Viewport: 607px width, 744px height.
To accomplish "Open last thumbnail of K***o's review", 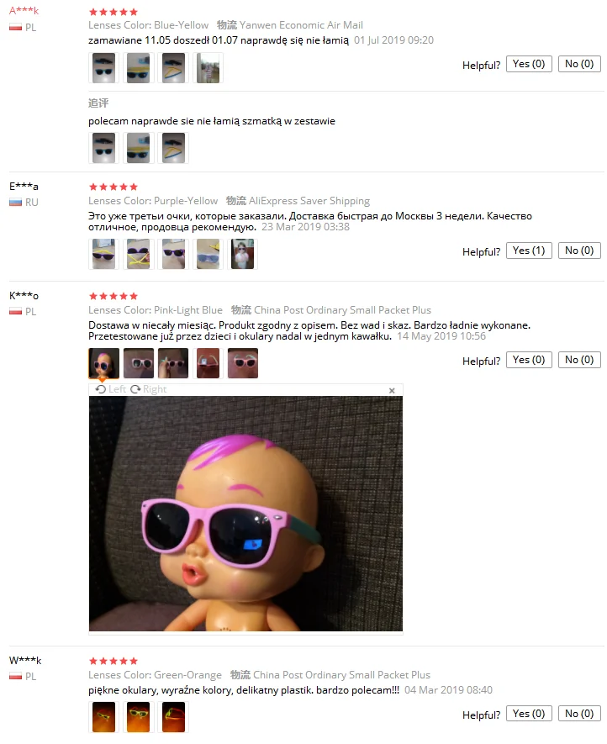I will (x=242, y=363).
